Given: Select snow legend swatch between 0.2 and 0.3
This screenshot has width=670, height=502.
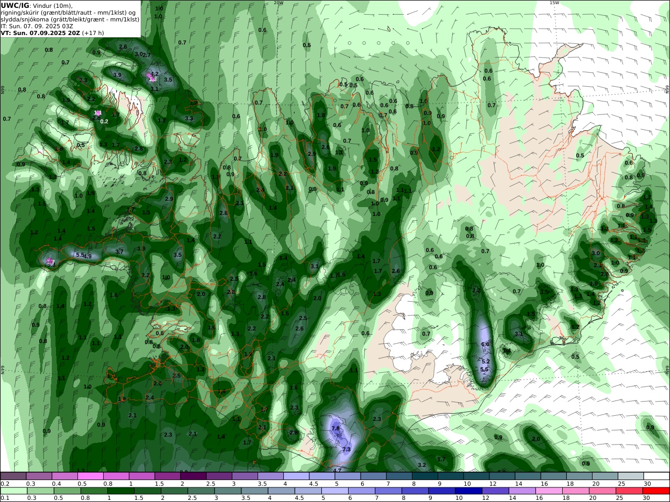Looking at the screenshot, I should point(13,476).
